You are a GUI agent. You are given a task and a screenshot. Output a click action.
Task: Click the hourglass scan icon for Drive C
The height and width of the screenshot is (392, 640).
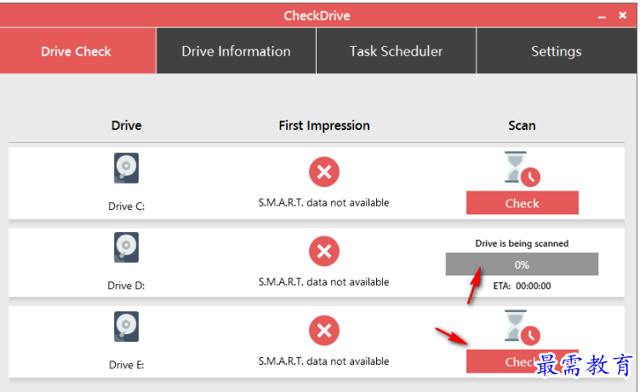click(522, 169)
